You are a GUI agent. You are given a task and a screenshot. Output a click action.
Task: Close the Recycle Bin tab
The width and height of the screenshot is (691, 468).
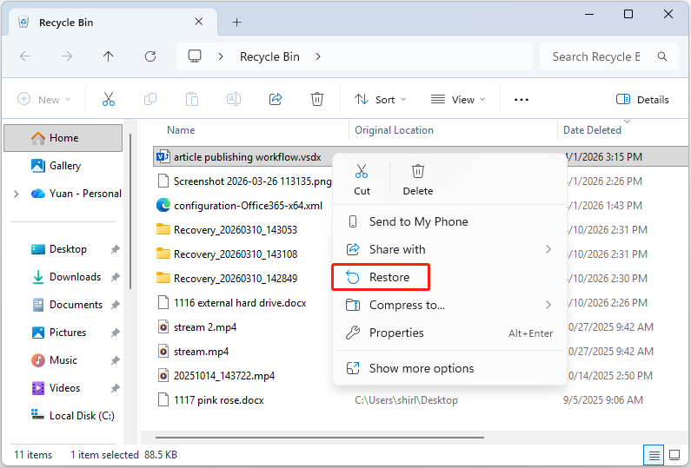coord(199,22)
